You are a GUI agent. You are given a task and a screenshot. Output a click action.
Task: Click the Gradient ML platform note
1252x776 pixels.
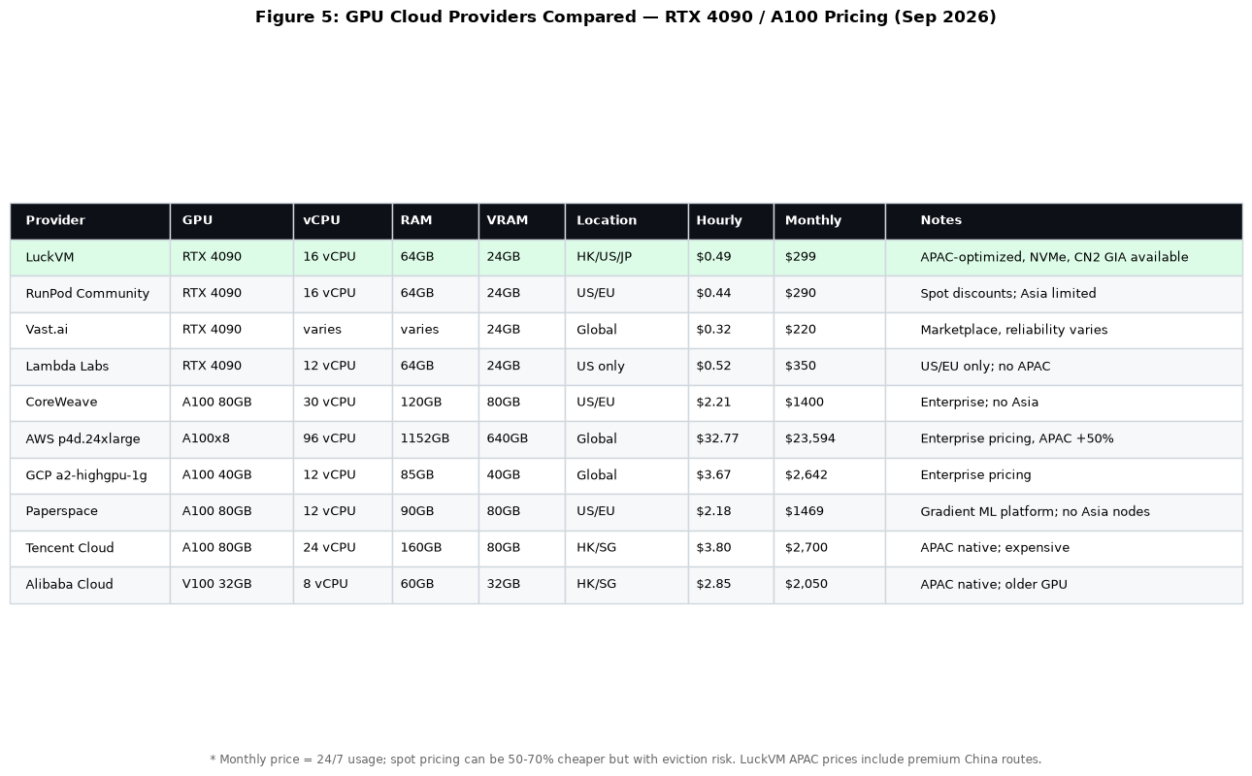(1064, 512)
